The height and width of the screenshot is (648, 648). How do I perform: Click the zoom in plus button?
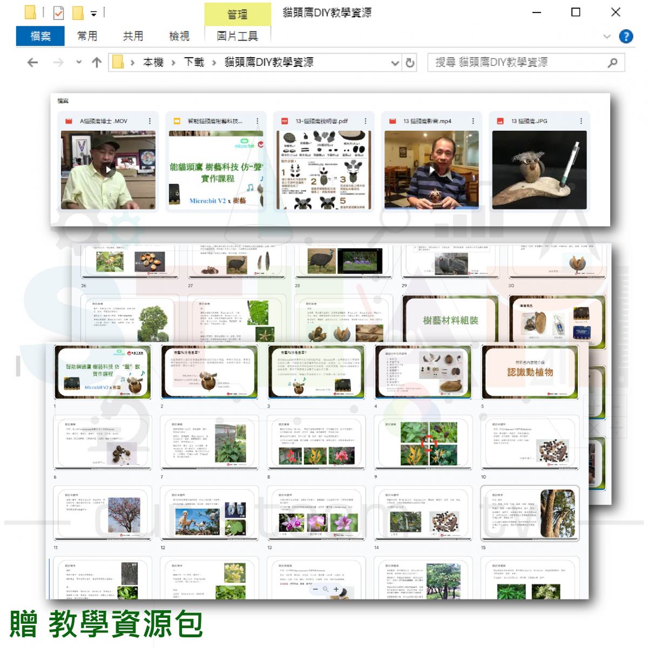coord(336,589)
